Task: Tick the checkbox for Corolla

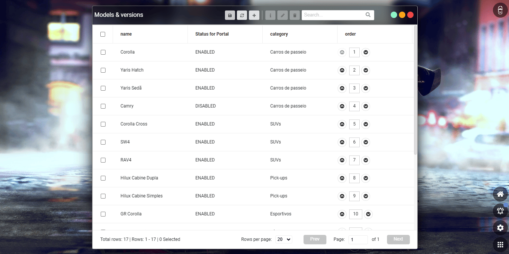Action: (x=103, y=52)
